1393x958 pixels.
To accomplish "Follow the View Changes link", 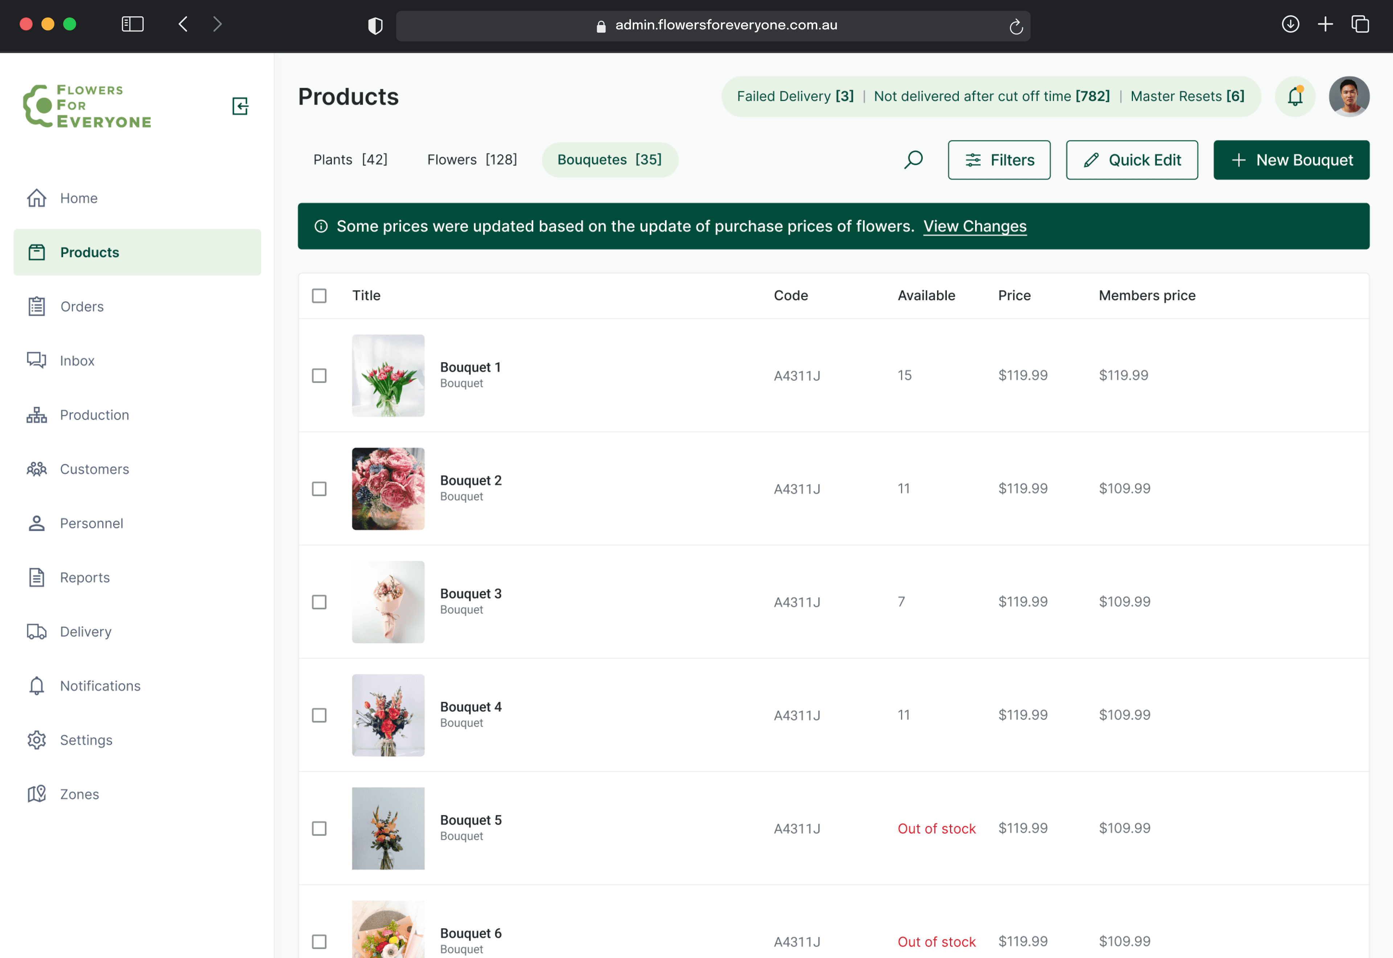I will tap(975, 226).
